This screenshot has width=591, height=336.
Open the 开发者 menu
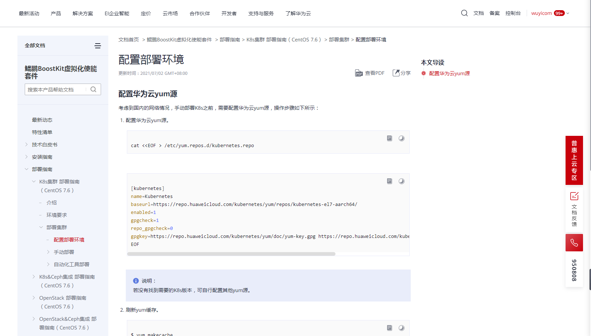[229, 13]
